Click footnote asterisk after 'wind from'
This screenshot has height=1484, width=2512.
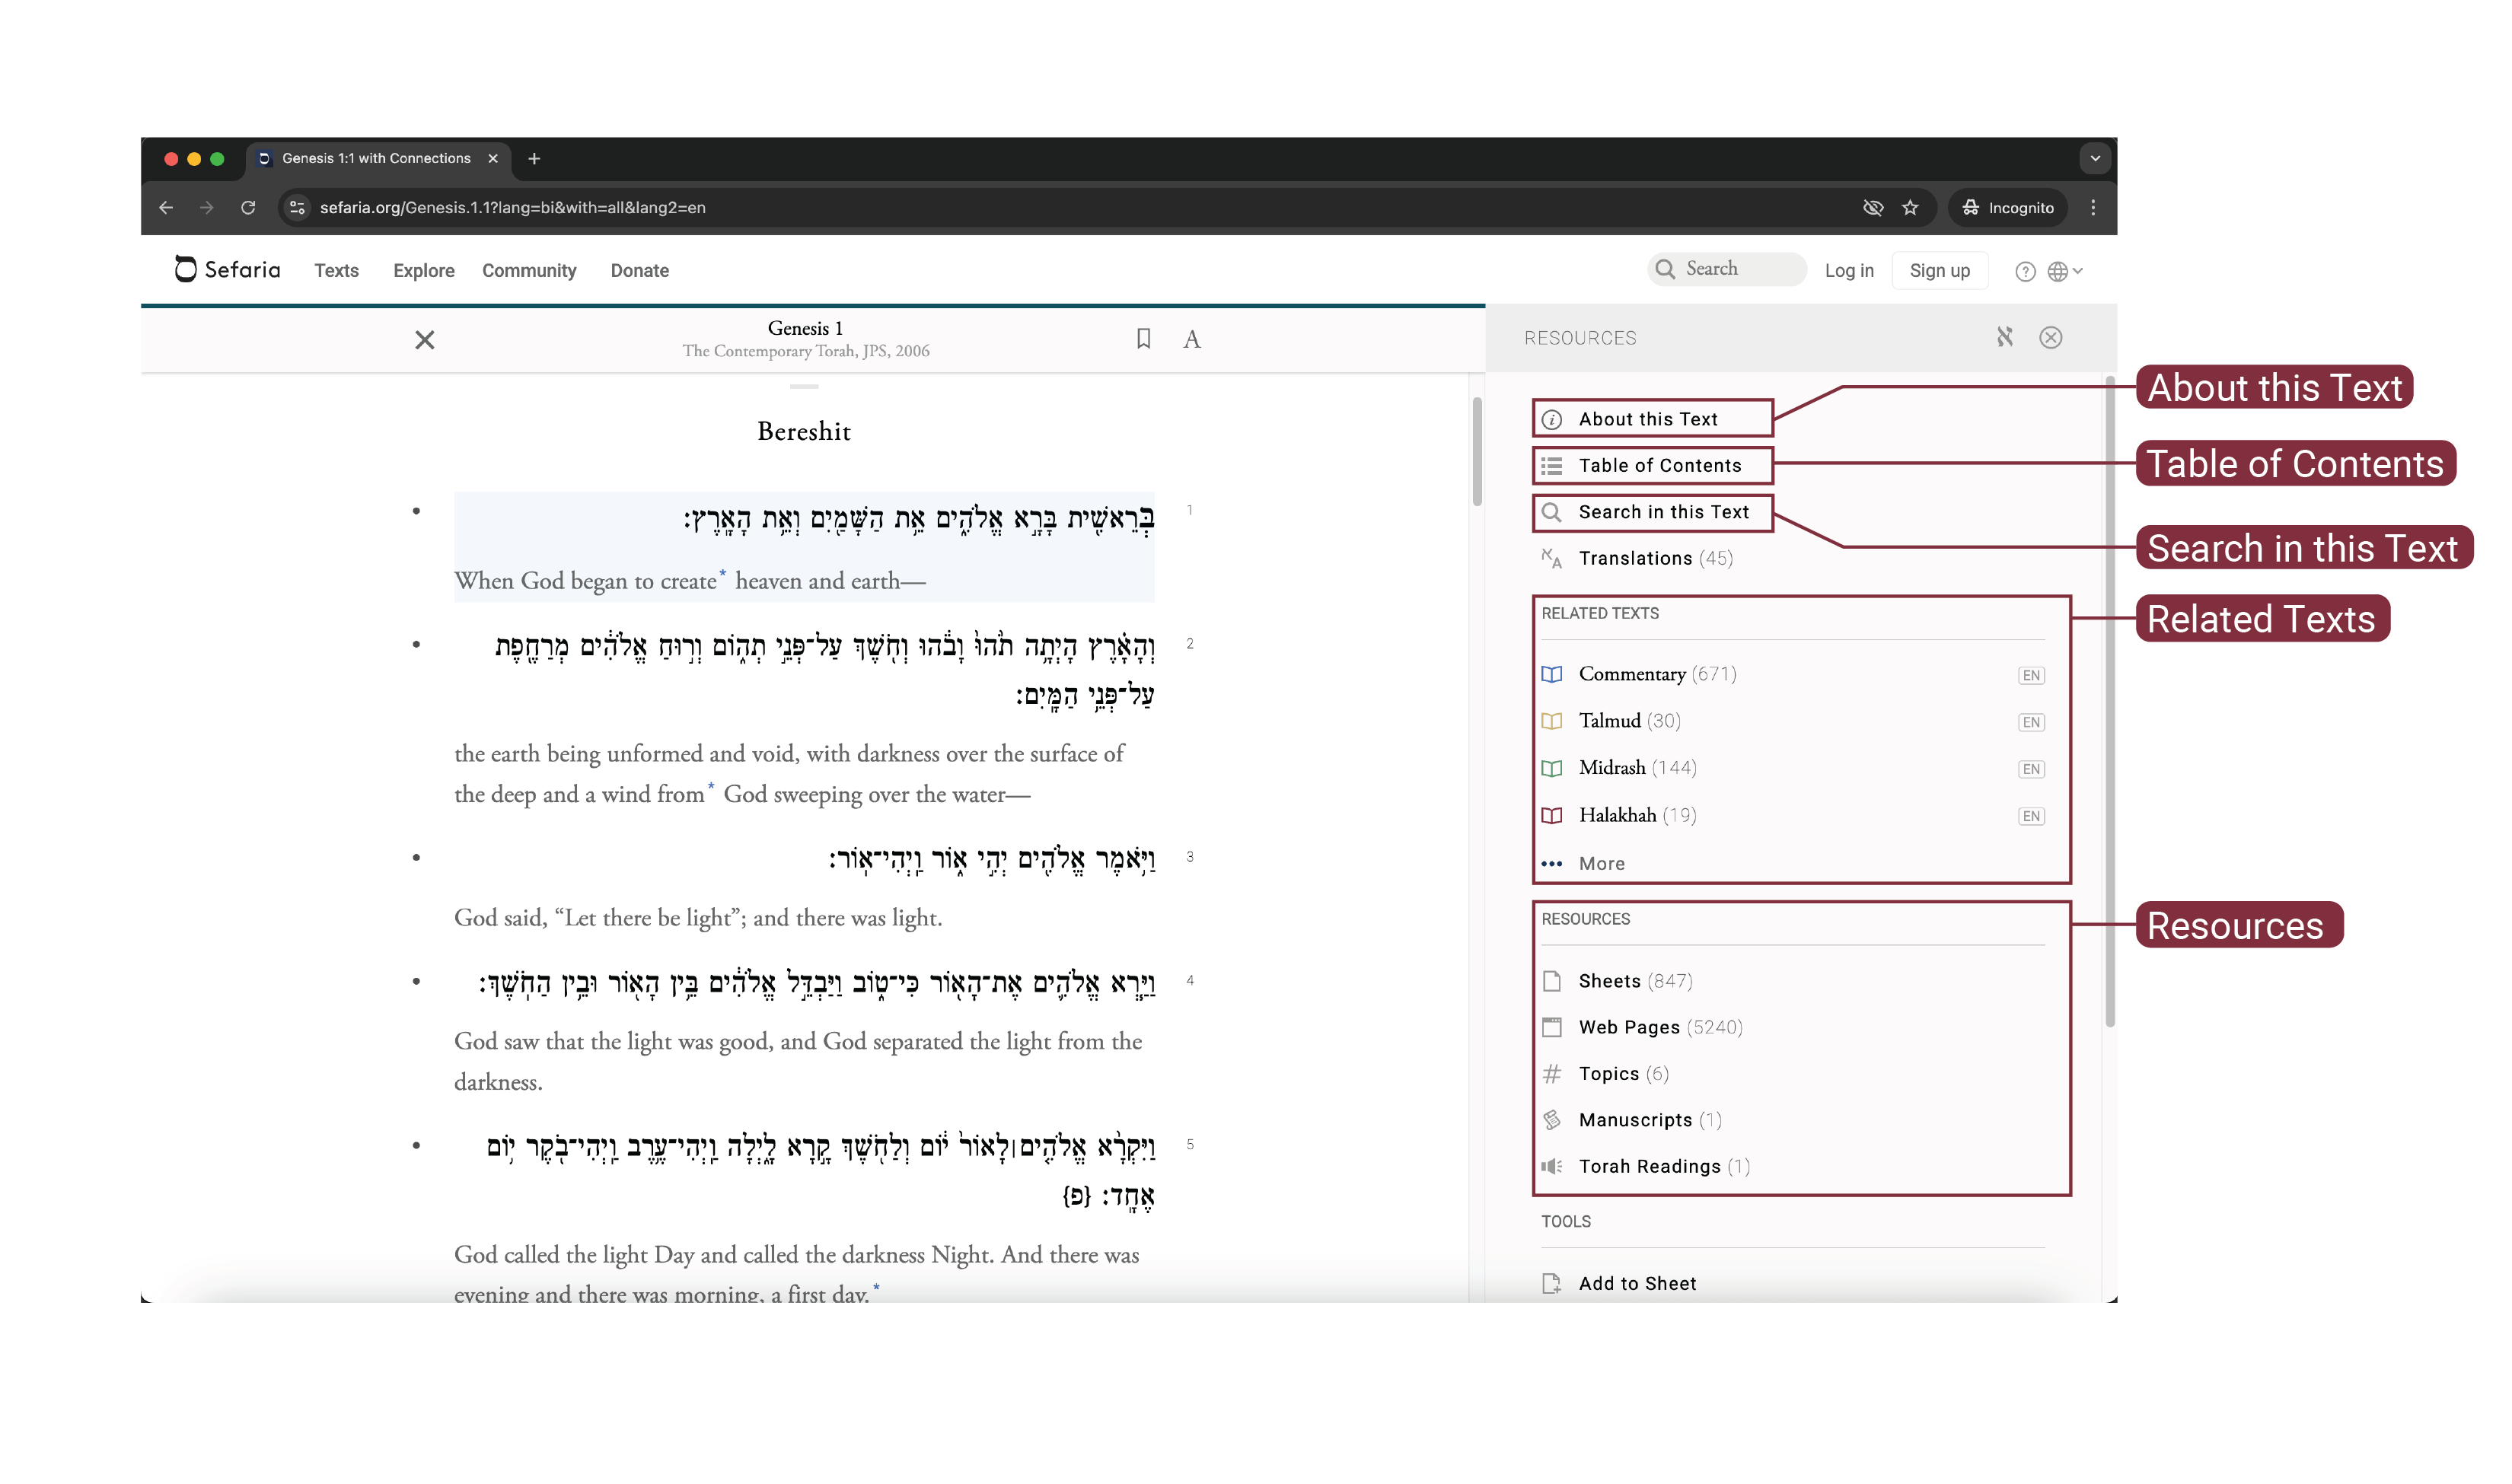point(711,786)
